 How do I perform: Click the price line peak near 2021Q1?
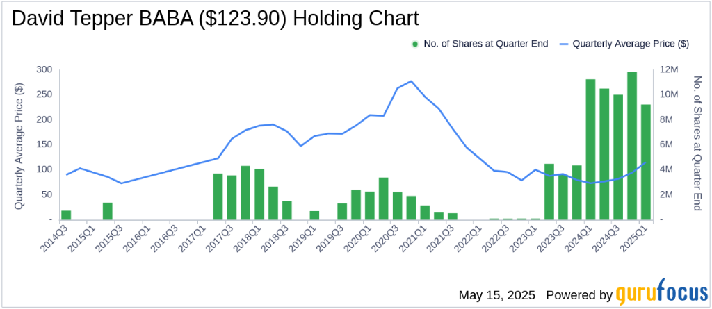[411, 81]
